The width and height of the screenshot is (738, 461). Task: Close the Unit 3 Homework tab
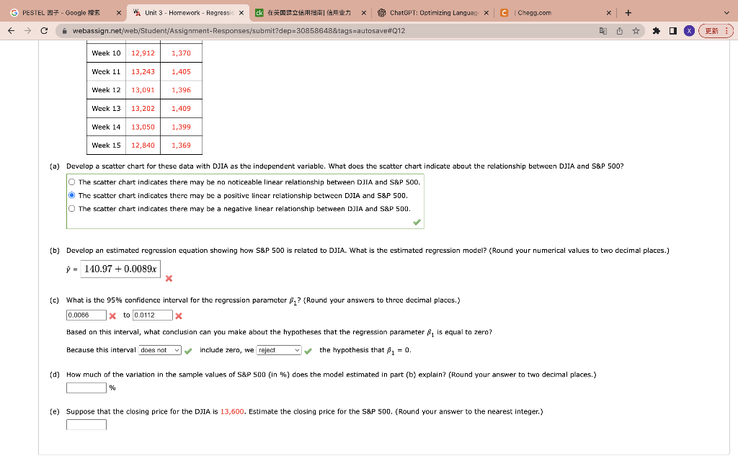241,13
